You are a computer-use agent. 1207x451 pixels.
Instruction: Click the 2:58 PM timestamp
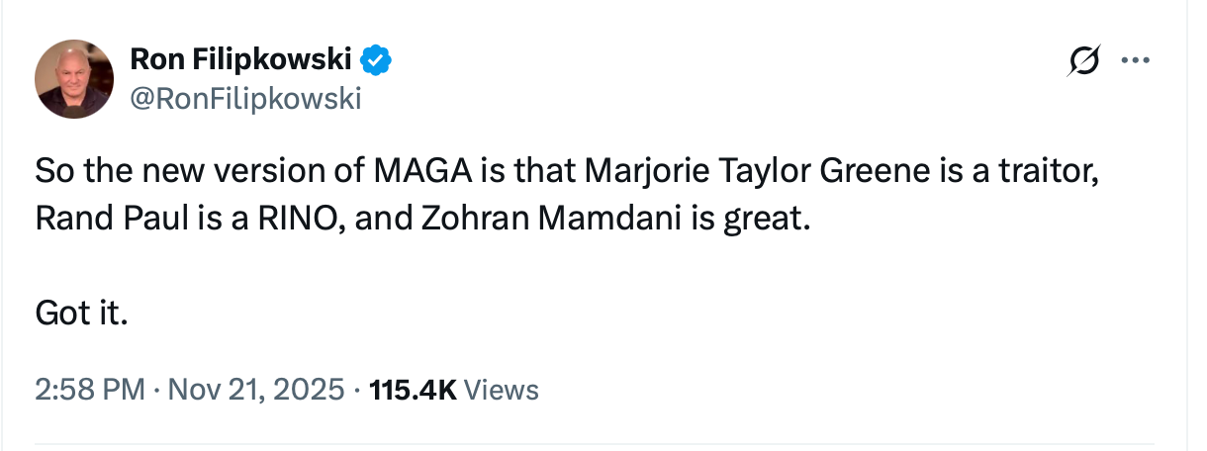click(x=90, y=390)
